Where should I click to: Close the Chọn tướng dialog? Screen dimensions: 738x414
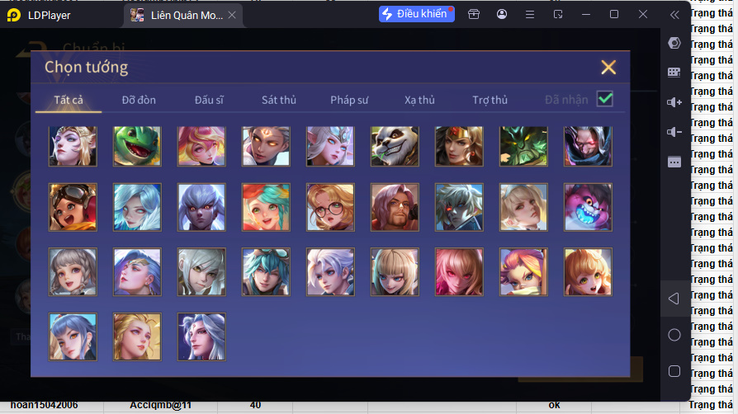tap(608, 68)
